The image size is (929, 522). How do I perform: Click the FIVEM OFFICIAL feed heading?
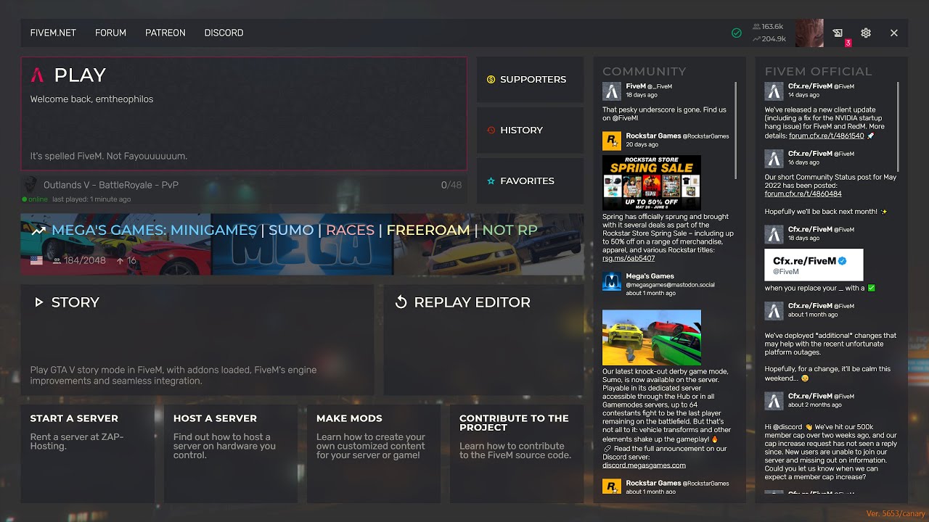[x=819, y=71]
